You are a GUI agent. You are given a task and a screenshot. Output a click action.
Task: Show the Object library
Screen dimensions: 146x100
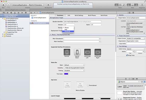click(133, 79)
